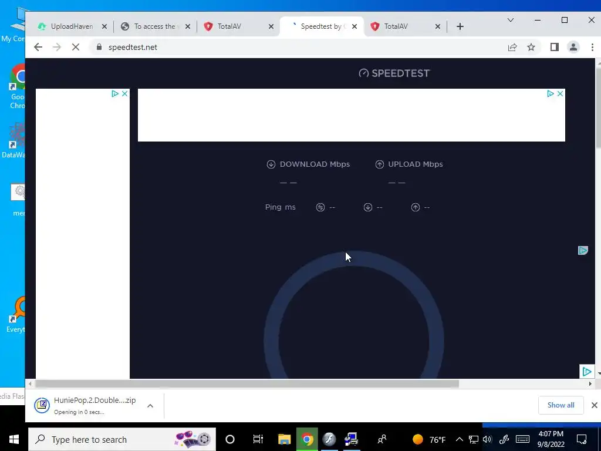The width and height of the screenshot is (601, 451).
Task: Go back to previous page
Action: [38, 47]
